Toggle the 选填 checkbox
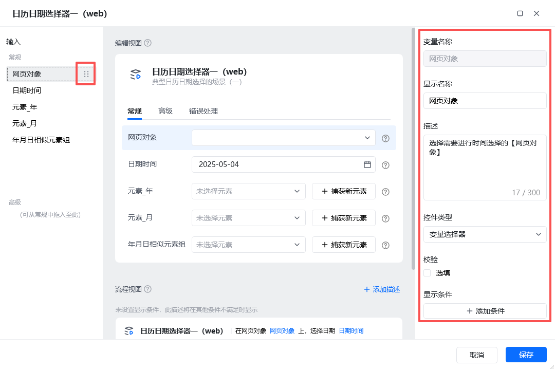The height and width of the screenshot is (370, 555). [427, 273]
